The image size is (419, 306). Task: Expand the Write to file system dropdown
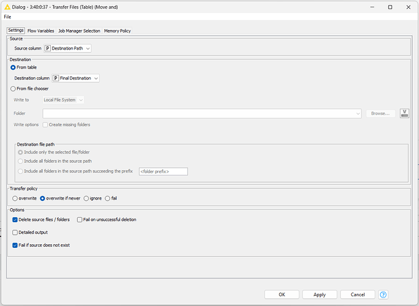pos(63,100)
